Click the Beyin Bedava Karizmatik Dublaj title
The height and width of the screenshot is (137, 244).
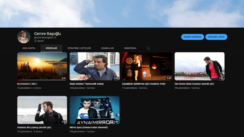(x=86, y=84)
